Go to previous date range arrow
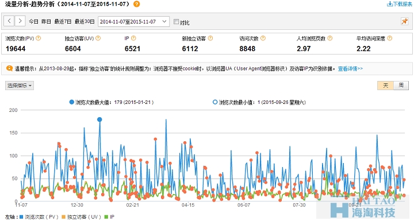Viewport: 414px width, 221px height. click(x=9, y=21)
